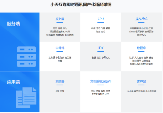The height and width of the screenshot is (113, 163).
Task: Click the line 达梦 人大金仓 南大通用 瀚高
Action: (x=142, y=58)
